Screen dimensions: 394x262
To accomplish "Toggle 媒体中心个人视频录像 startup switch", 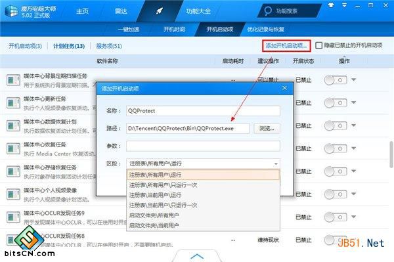I will click(x=336, y=194).
